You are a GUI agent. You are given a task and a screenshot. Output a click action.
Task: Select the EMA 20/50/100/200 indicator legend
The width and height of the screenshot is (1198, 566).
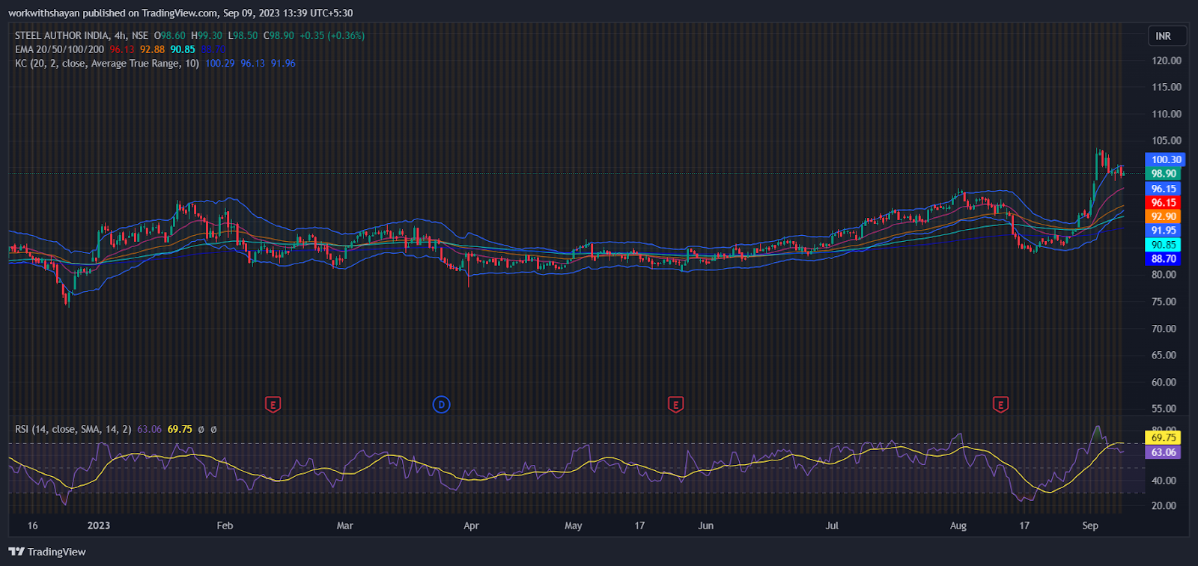click(60, 49)
